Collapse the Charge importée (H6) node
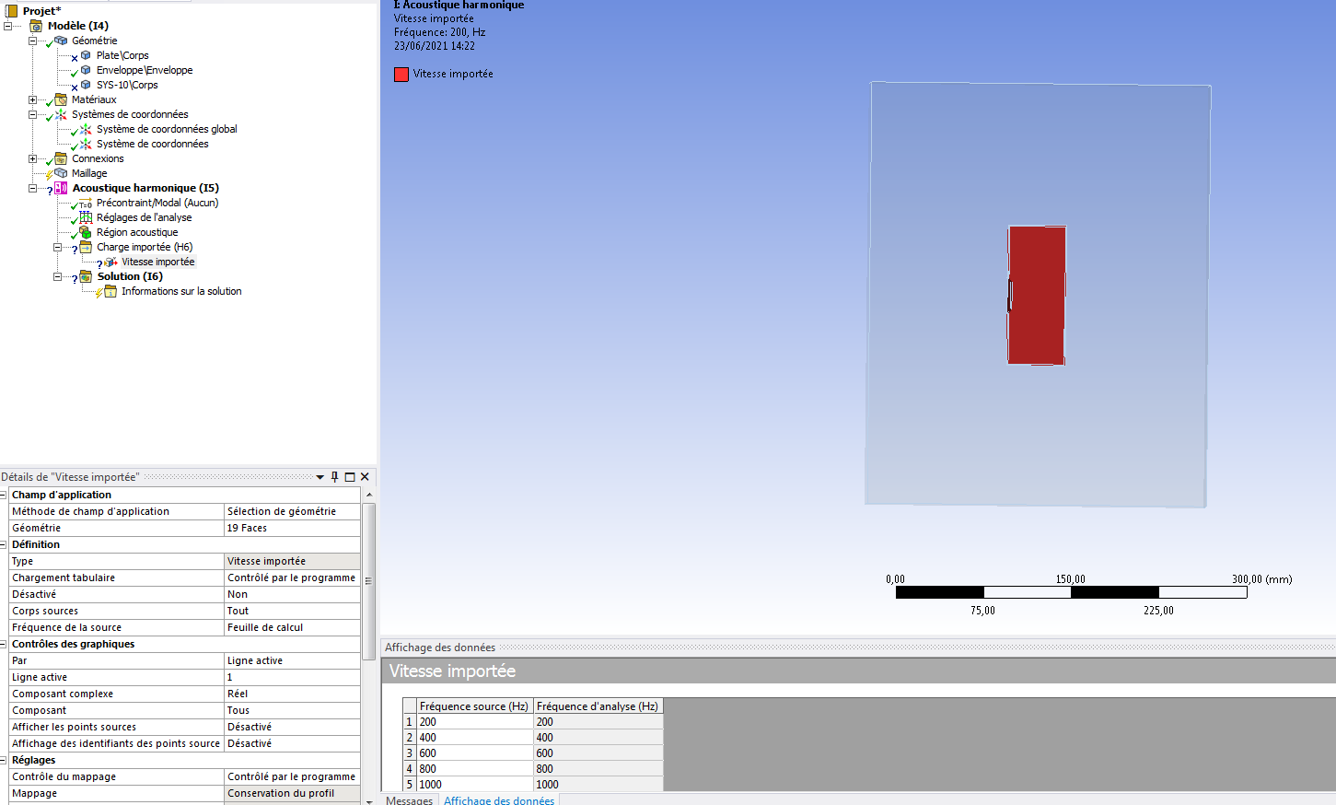 (57, 247)
